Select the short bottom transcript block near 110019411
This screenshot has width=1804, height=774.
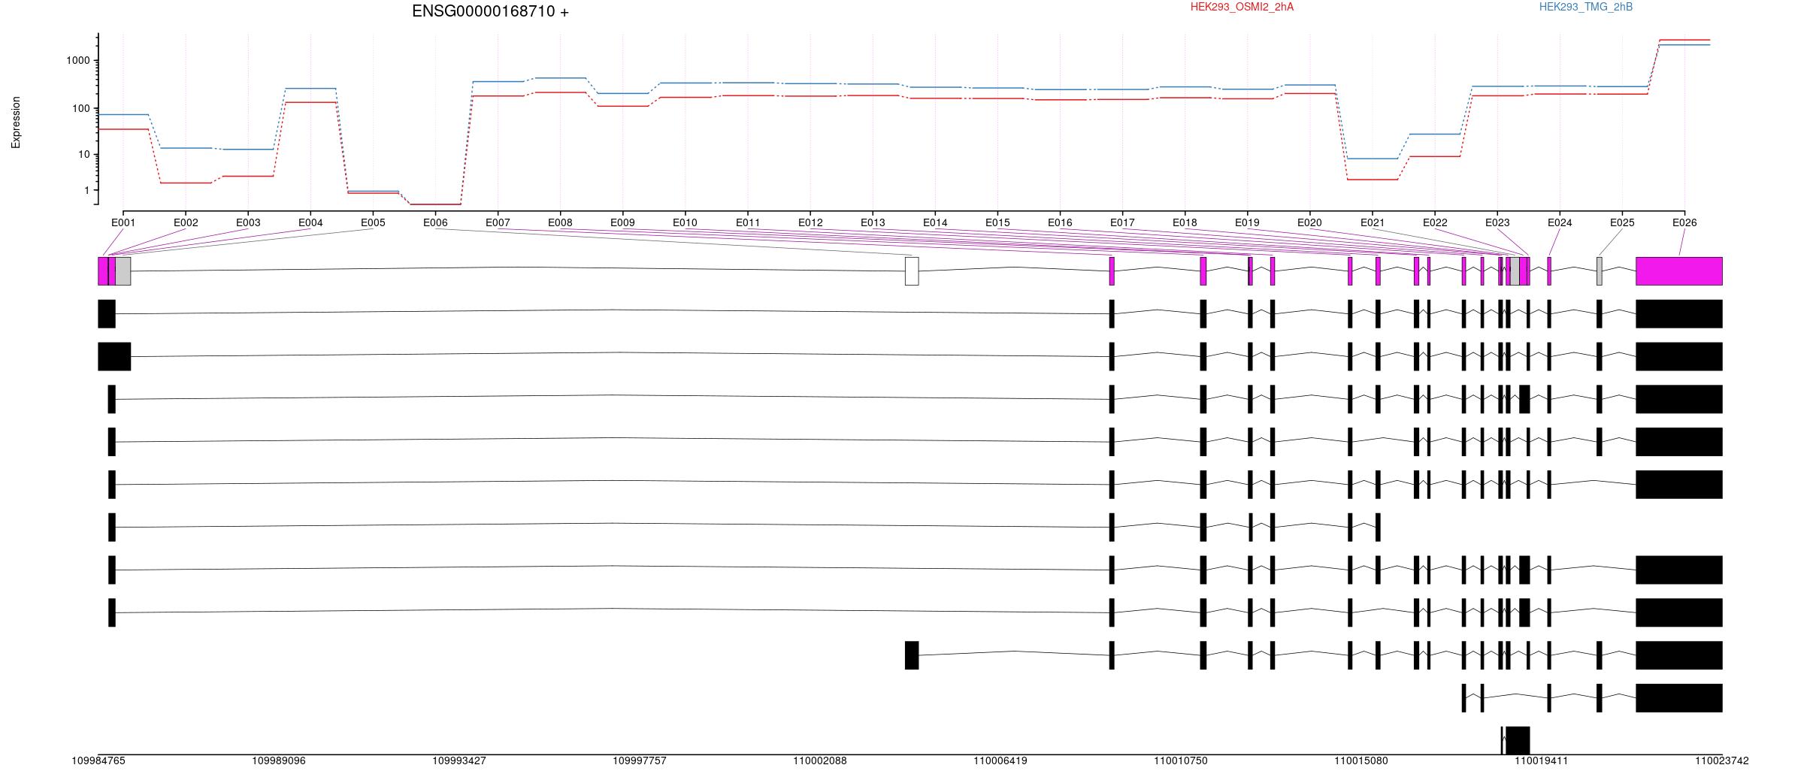coord(1518,740)
